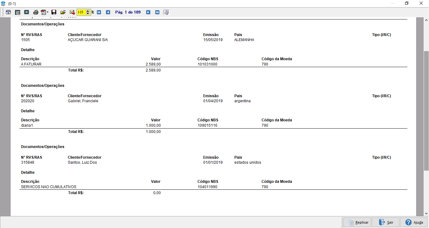Image resolution: width=429 pixels, height=228 pixels.
Task: Click client name 'AÇUCAR GUARANI S/A'
Action: click(x=88, y=40)
